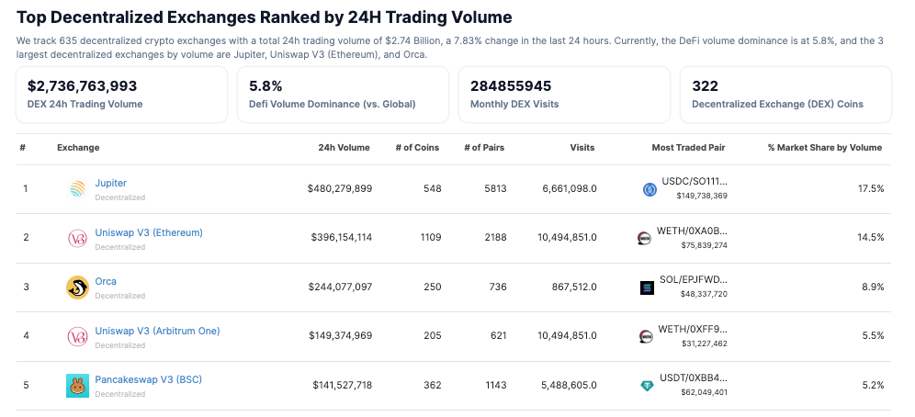Screen dimensions: 915x417
Task: Click the Jupiter exchange logo icon
Action: 77,189
